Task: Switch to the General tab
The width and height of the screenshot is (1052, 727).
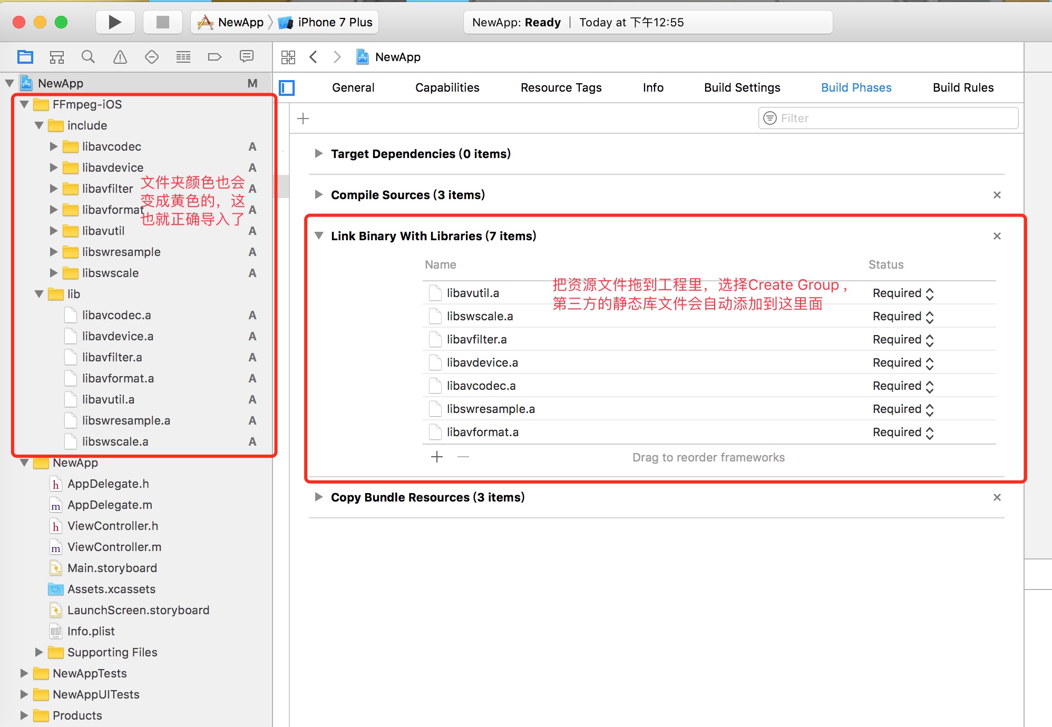Action: pos(353,87)
